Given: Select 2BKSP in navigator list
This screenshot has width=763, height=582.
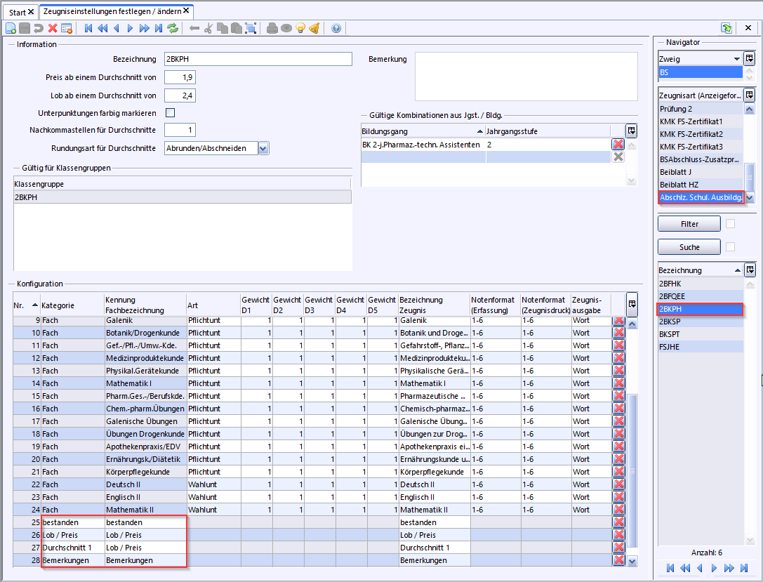Looking at the screenshot, I should (701, 322).
